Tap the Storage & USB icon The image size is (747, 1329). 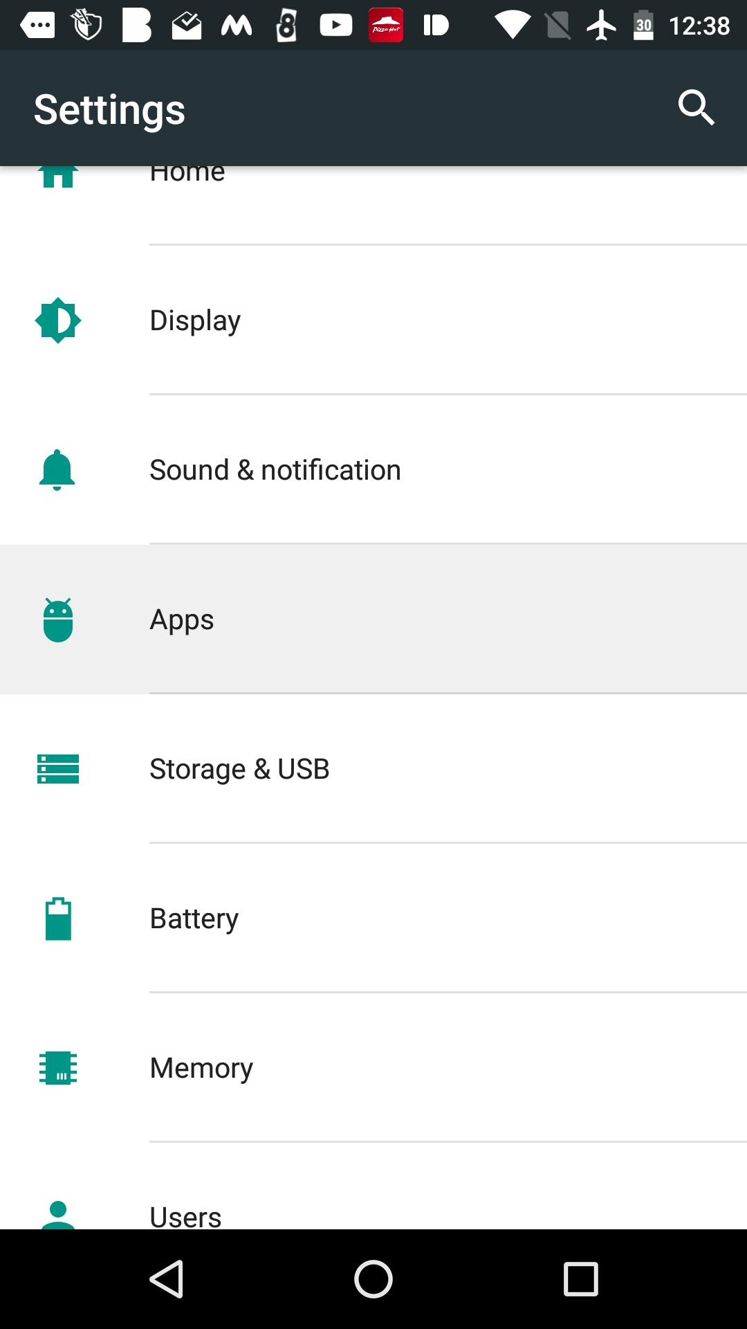[58, 769]
